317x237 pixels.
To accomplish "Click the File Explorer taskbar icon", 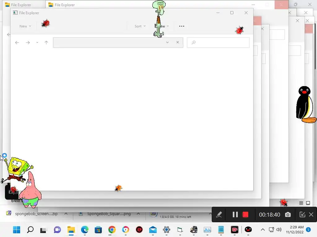I will [x=71, y=230].
